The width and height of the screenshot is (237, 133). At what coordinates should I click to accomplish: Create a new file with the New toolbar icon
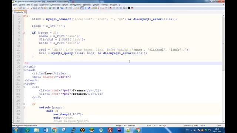[14, 8]
